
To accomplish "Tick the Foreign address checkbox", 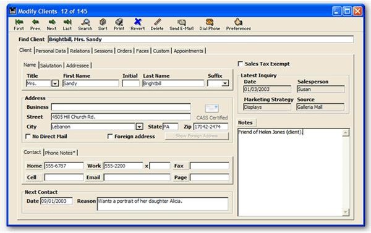I will point(110,137).
